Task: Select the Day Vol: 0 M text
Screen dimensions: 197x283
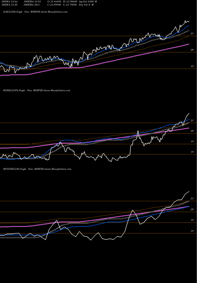Action: coord(86,4)
